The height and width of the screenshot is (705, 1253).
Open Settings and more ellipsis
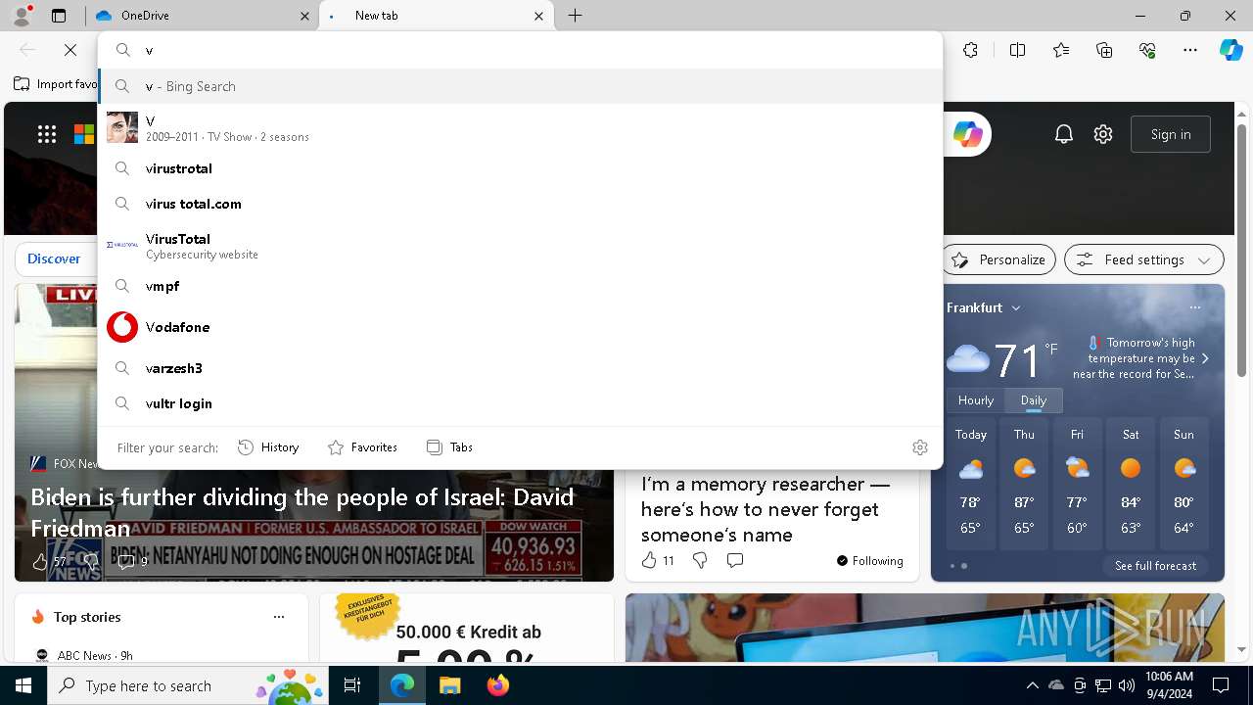coord(1190,50)
